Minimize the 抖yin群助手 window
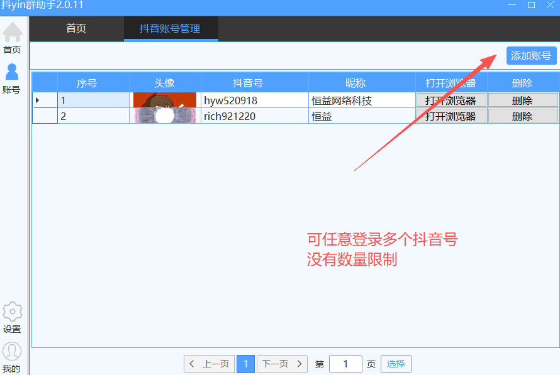 [x=512, y=5]
